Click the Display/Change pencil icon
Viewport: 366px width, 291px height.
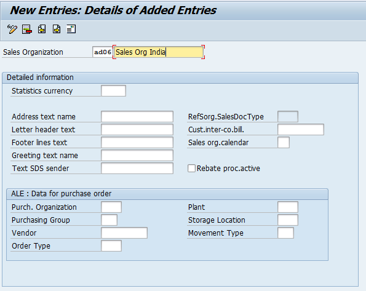pyautogui.click(x=12, y=29)
